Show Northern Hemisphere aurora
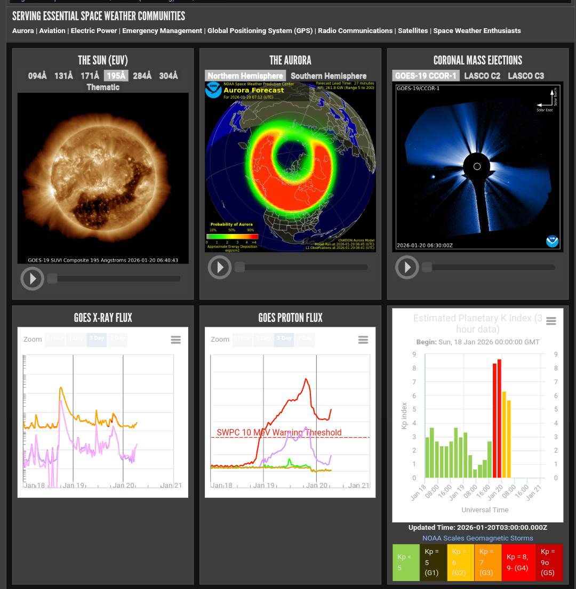 245,76
